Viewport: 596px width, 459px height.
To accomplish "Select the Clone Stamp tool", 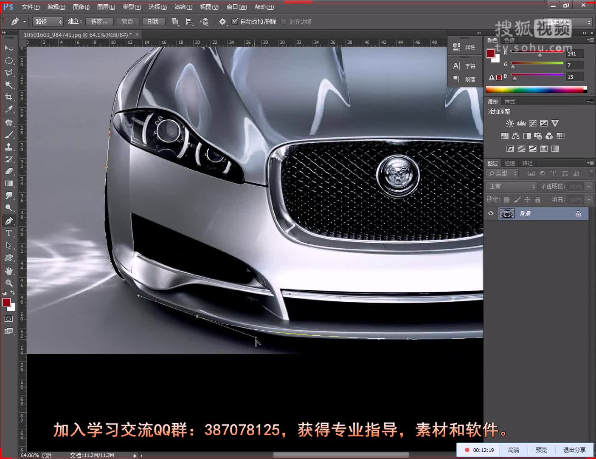I will pos(8,147).
